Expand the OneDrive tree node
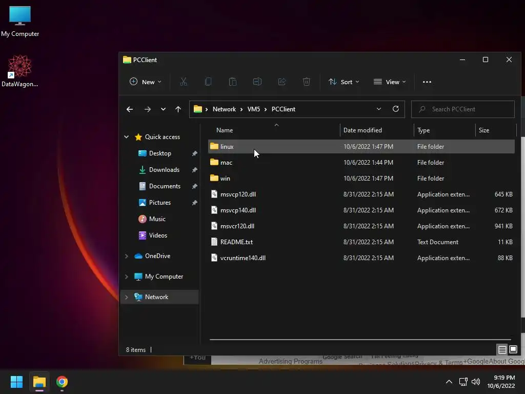Image resolution: width=525 pixels, height=394 pixels. [x=127, y=256]
